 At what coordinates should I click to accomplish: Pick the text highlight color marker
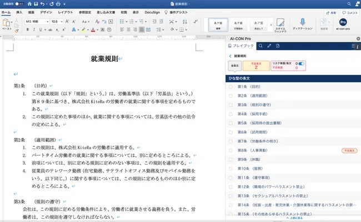(x=83, y=29)
